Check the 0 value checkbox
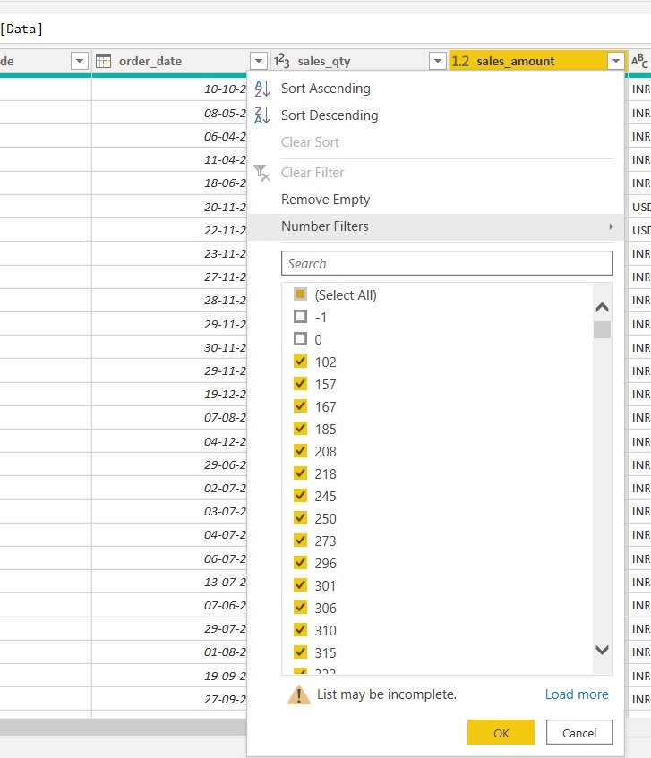651x758 pixels. click(300, 339)
